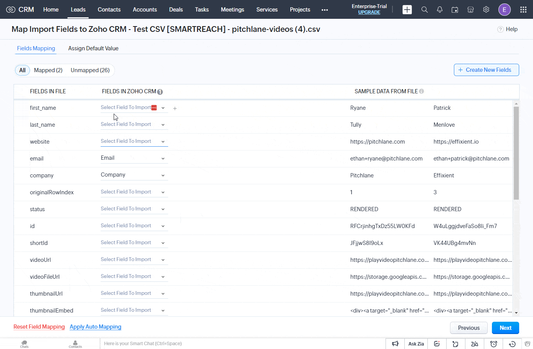Open Contacts in bottom bar
This screenshot has width=533, height=349.
75,344
